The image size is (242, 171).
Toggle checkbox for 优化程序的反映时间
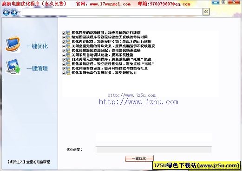tap(64, 33)
